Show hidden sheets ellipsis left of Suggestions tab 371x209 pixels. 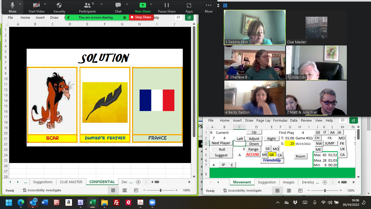point(26,182)
